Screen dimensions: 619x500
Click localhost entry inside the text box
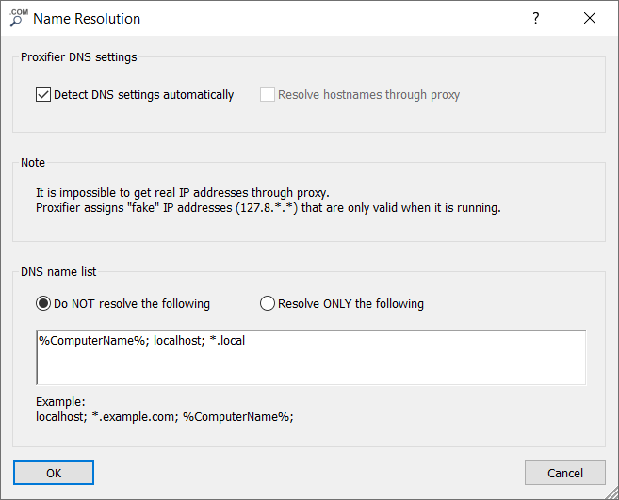pyautogui.click(x=177, y=340)
